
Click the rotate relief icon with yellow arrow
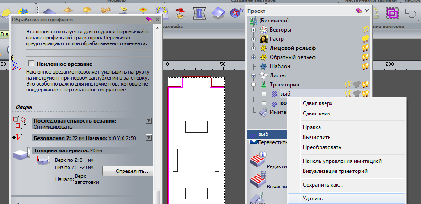(x=162, y=13)
